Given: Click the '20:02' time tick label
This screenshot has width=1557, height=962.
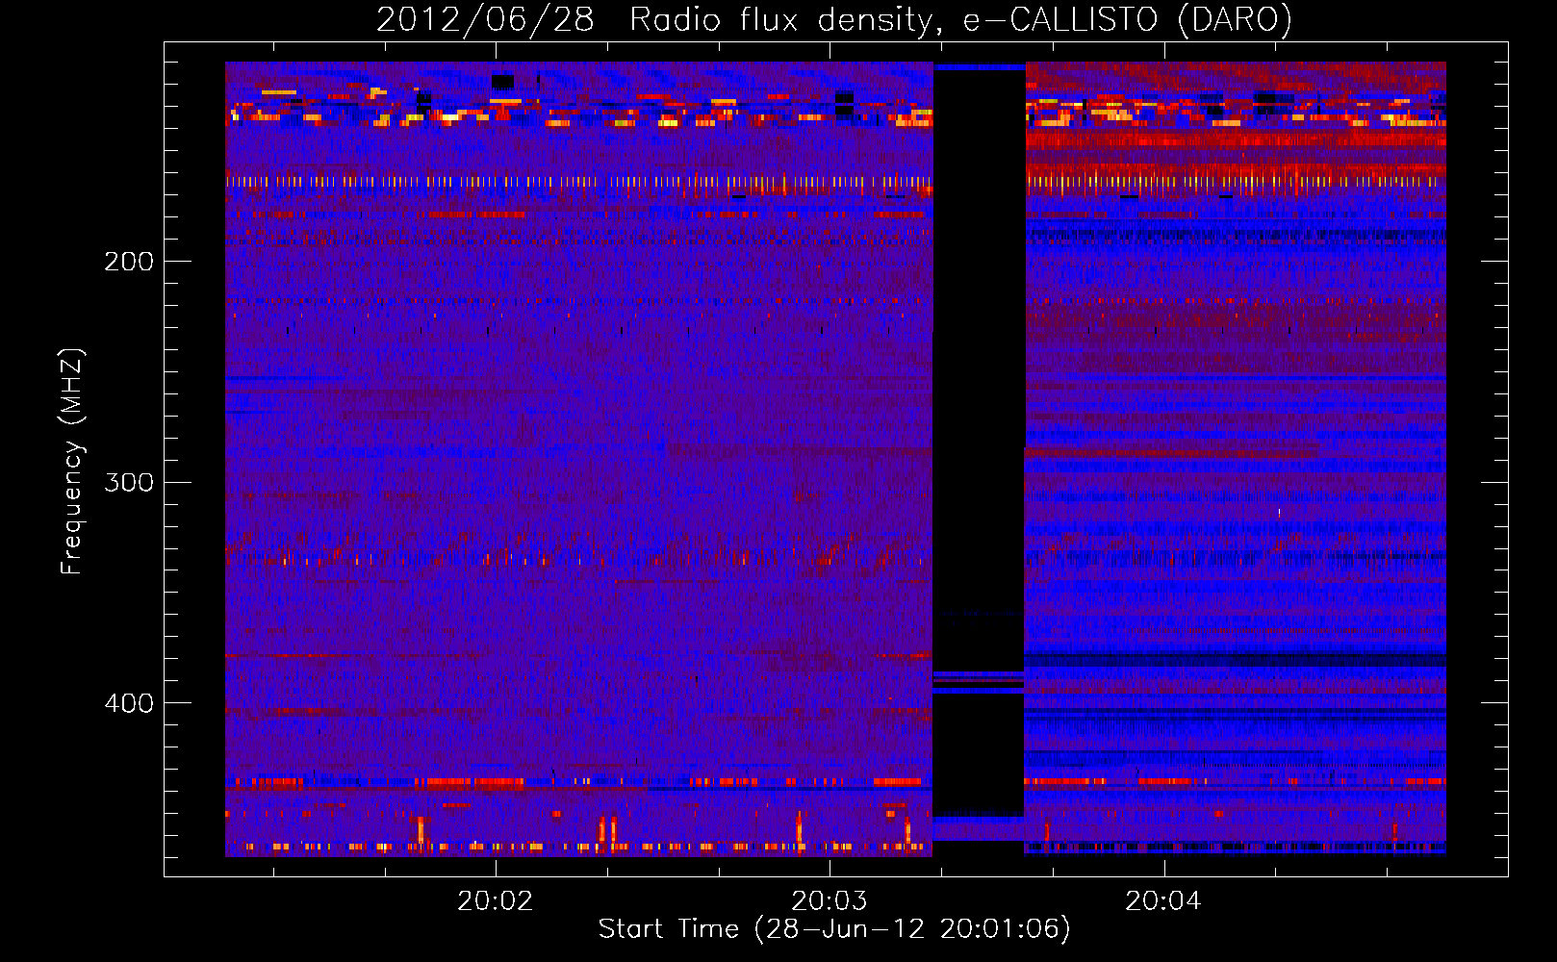Looking at the screenshot, I should click(x=495, y=901).
